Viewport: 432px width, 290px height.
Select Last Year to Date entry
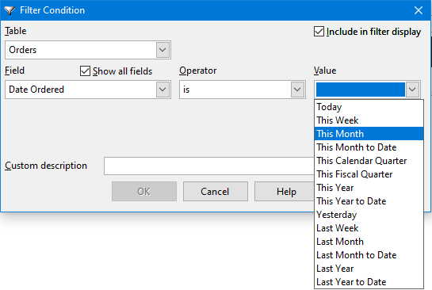pos(369,282)
